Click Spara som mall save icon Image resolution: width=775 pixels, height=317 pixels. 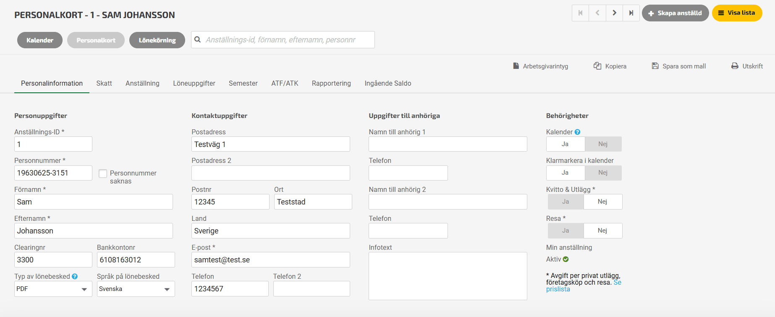point(655,66)
